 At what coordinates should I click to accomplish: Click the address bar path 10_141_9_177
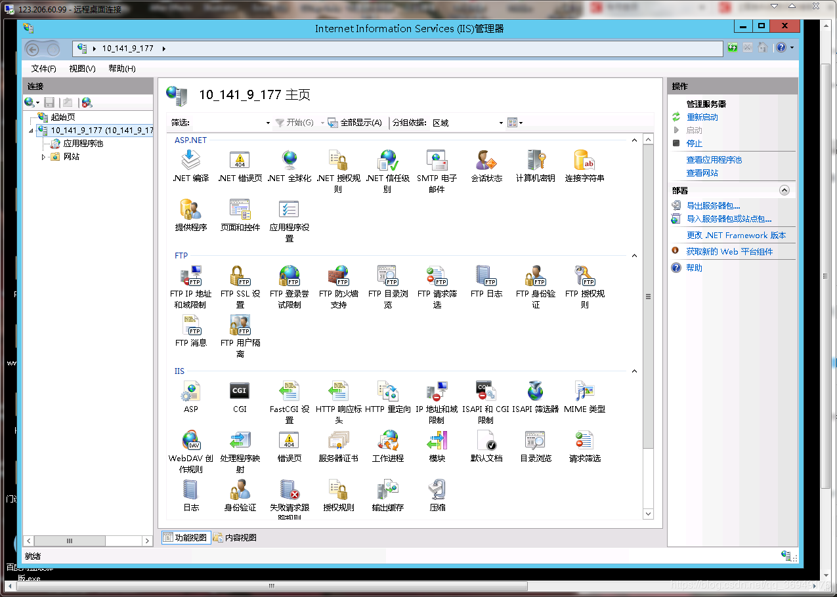(x=128, y=49)
